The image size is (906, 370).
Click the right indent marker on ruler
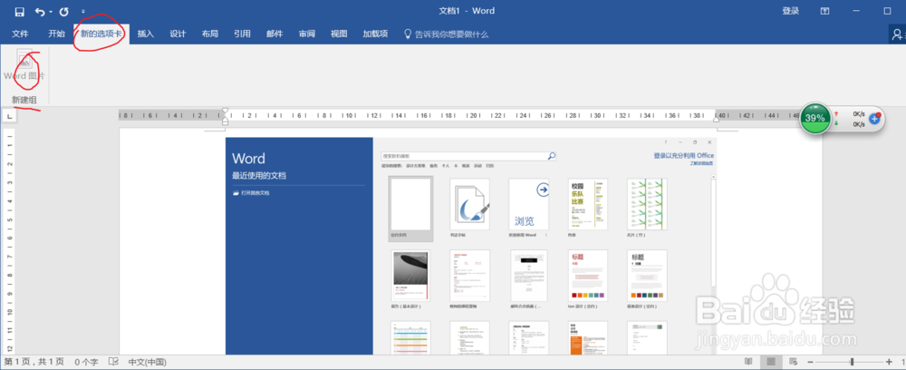716,119
